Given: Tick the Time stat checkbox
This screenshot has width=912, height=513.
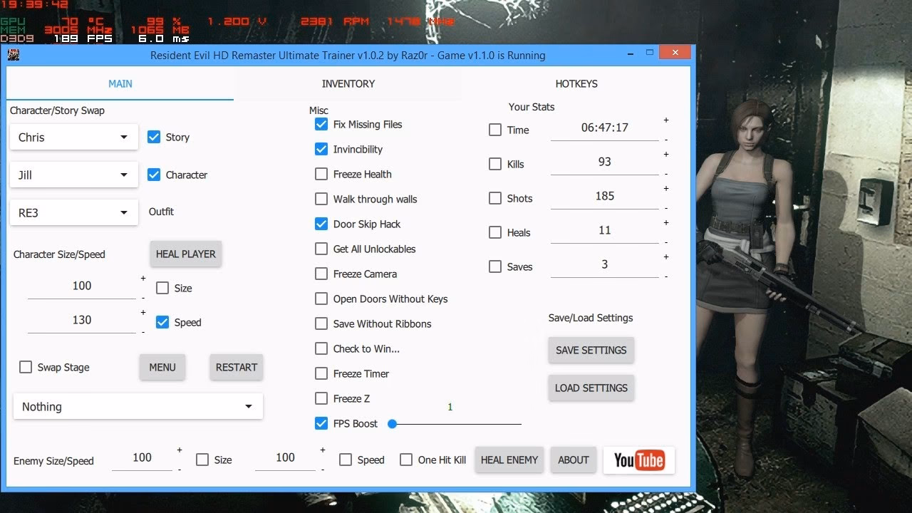Looking at the screenshot, I should (495, 130).
